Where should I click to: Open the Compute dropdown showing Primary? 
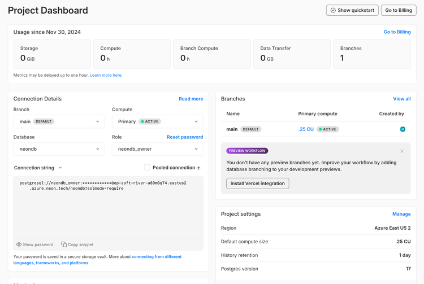click(x=157, y=121)
